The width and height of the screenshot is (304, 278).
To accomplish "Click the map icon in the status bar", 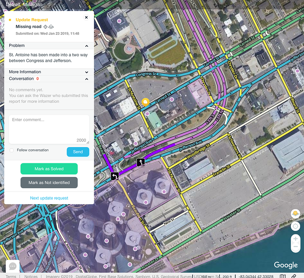I will coord(282,276).
